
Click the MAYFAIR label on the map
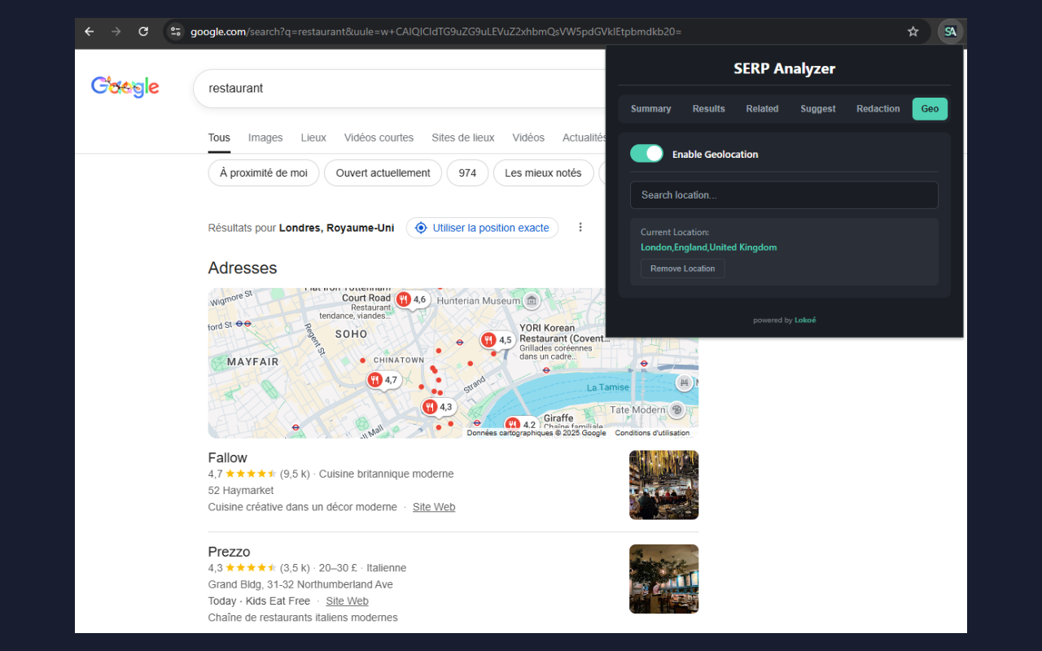[x=253, y=361]
